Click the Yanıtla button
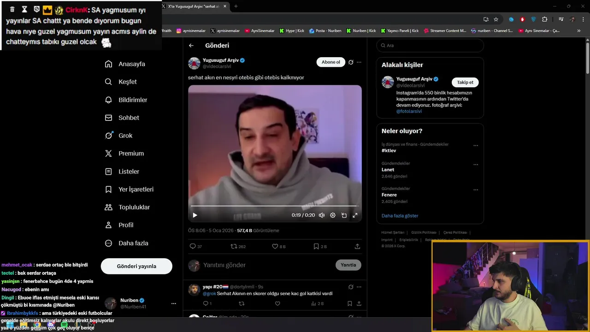Image resolution: width=590 pixels, height=332 pixels. (348, 265)
